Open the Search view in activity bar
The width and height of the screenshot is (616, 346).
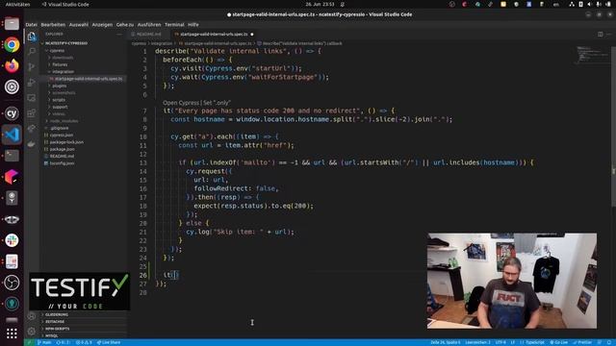click(x=32, y=51)
